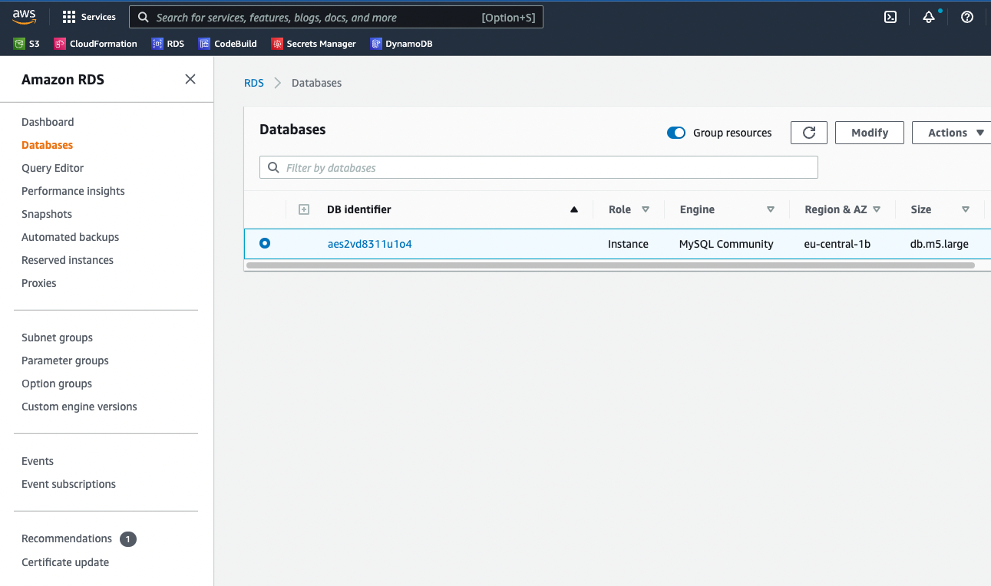Click the Instance role cell

pyautogui.click(x=628, y=244)
